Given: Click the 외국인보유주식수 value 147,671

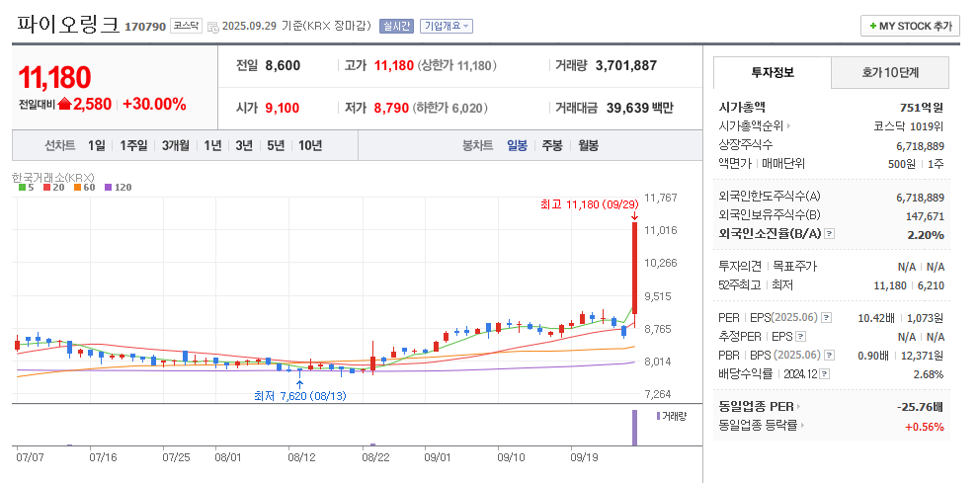Looking at the screenshot, I should [x=926, y=216].
